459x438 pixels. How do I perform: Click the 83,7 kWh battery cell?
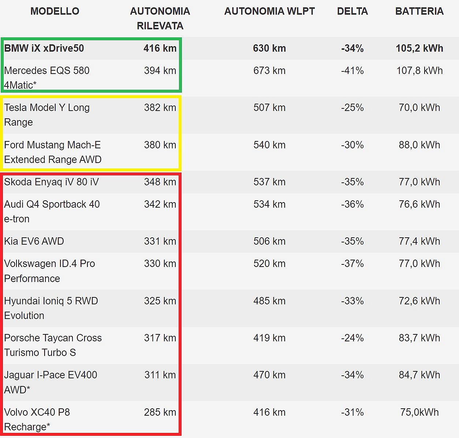coord(419,338)
